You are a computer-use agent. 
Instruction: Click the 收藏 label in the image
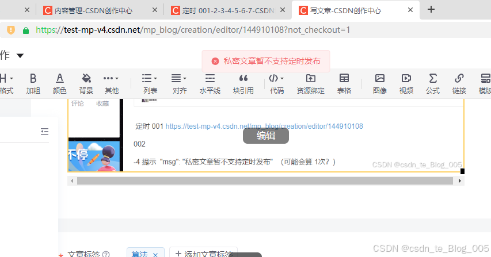coord(102,103)
